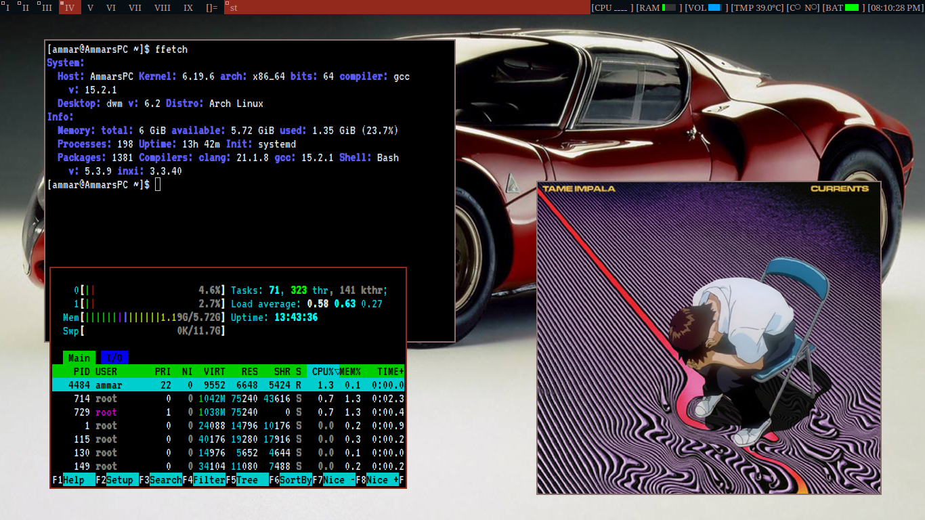This screenshot has width=925, height=520.
Task: Switch to dwm tag IV
Action: pyautogui.click(x=70, y=7)
